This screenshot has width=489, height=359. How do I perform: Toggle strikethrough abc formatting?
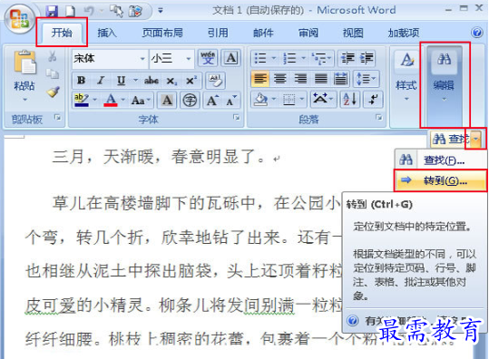click(x=152, y=81)
